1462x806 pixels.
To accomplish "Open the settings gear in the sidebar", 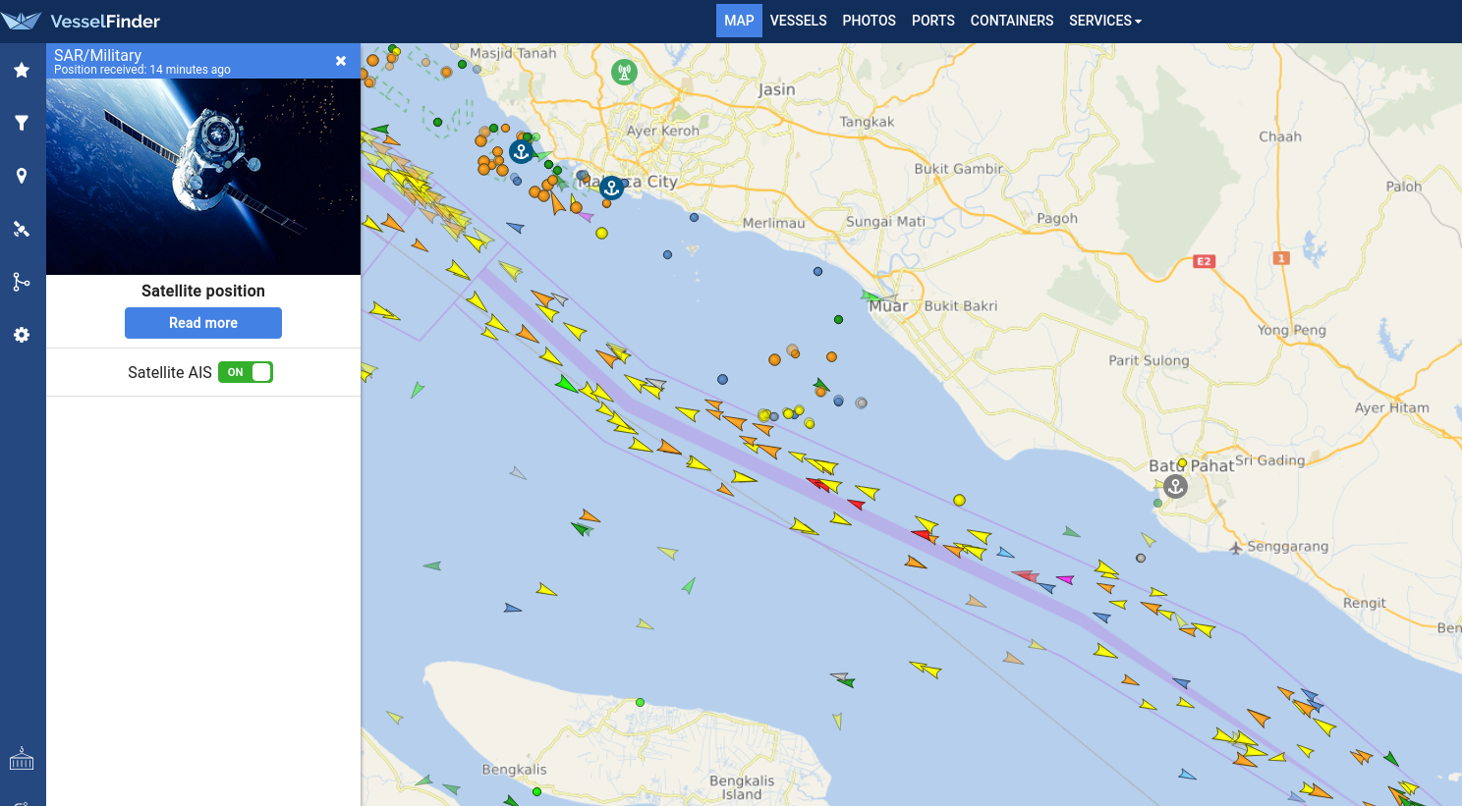I will point(22,335).
